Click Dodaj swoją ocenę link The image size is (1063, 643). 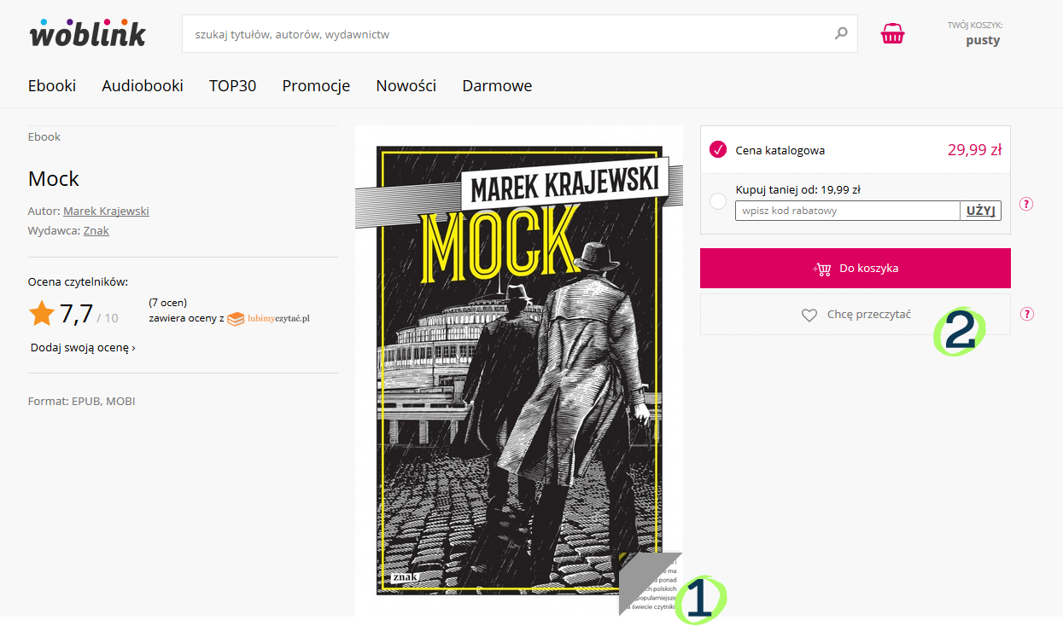click(x=83, y=347)
